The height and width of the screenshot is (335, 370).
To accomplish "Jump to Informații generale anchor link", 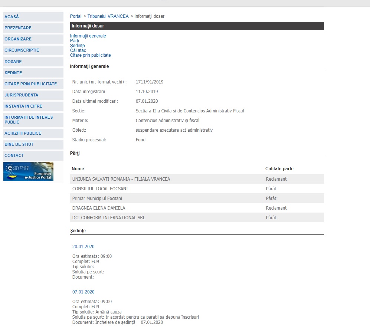I will click(x=88, y=36).
